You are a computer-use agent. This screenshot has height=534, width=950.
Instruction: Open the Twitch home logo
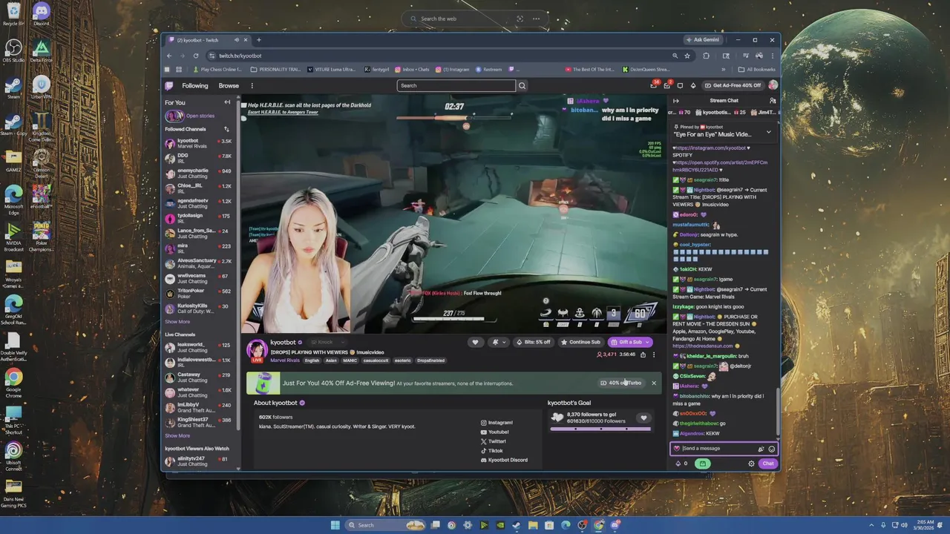169,85
